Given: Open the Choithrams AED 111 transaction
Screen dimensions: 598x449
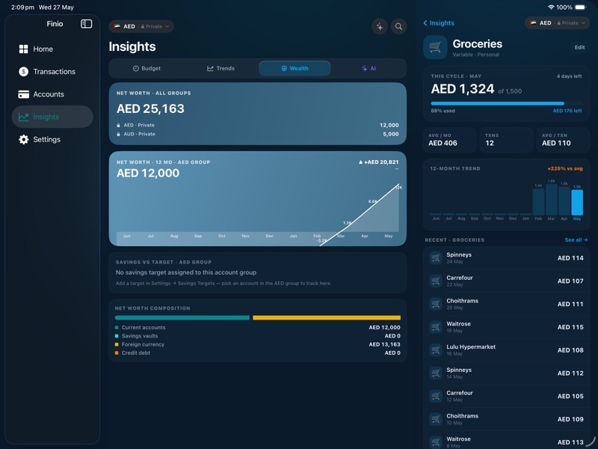Looking at the screenshot, I should click(506, 304).
